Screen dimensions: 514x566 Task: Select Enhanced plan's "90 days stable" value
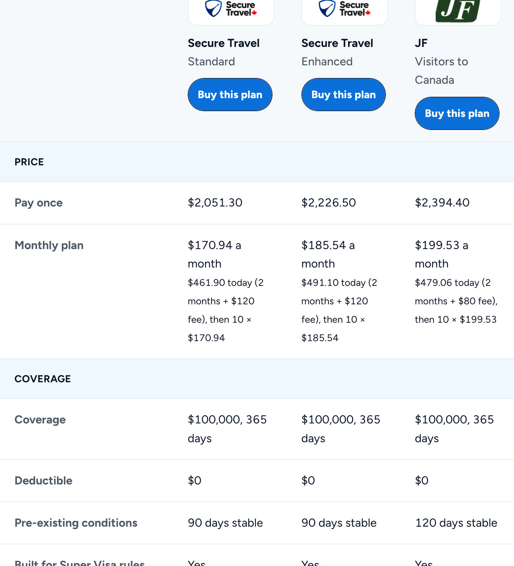coord(339,523)
